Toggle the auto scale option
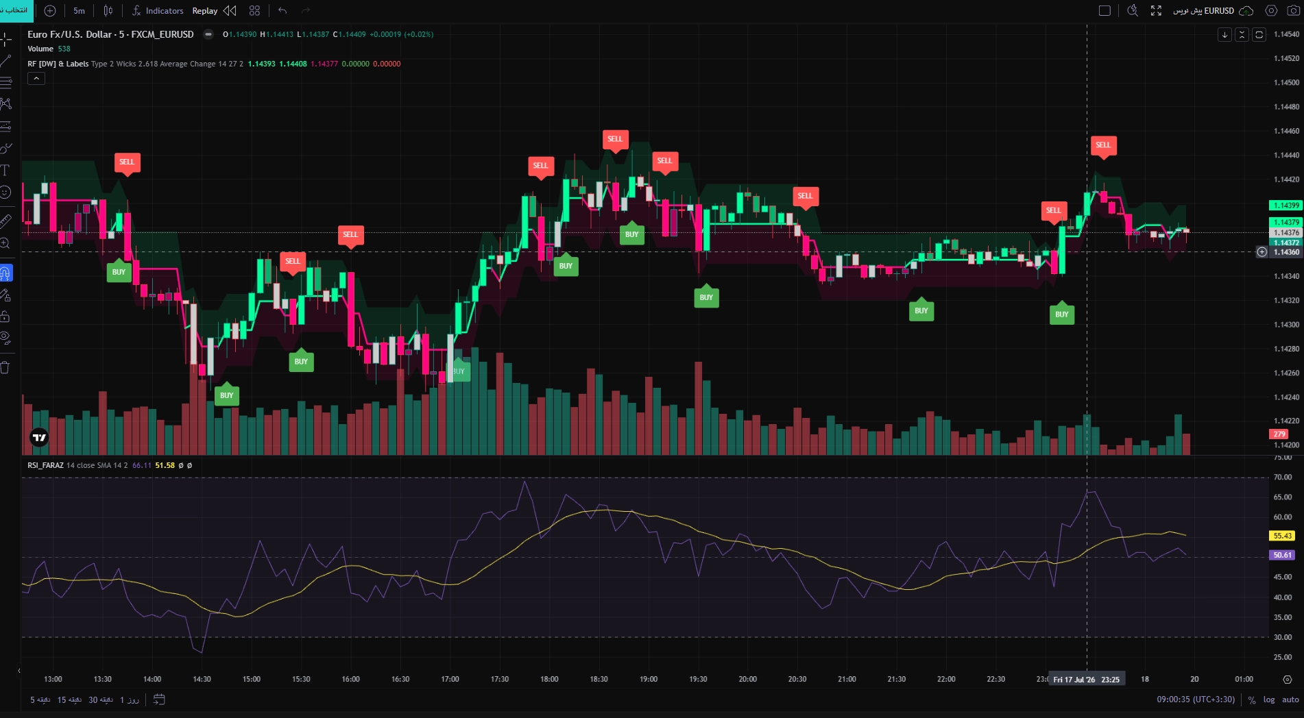Image resolution: width=1304 pixels, height=718 pixels. [x=1290, y=700]
